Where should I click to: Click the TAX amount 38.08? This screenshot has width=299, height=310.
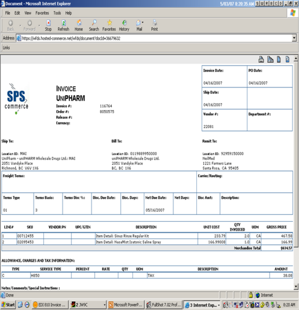coord(288,275)
